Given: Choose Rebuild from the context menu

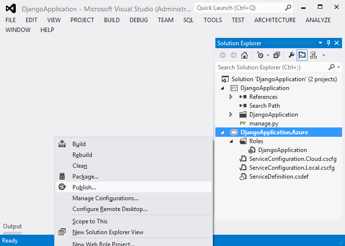Looking at the screenshot, I should click(134, 155).
